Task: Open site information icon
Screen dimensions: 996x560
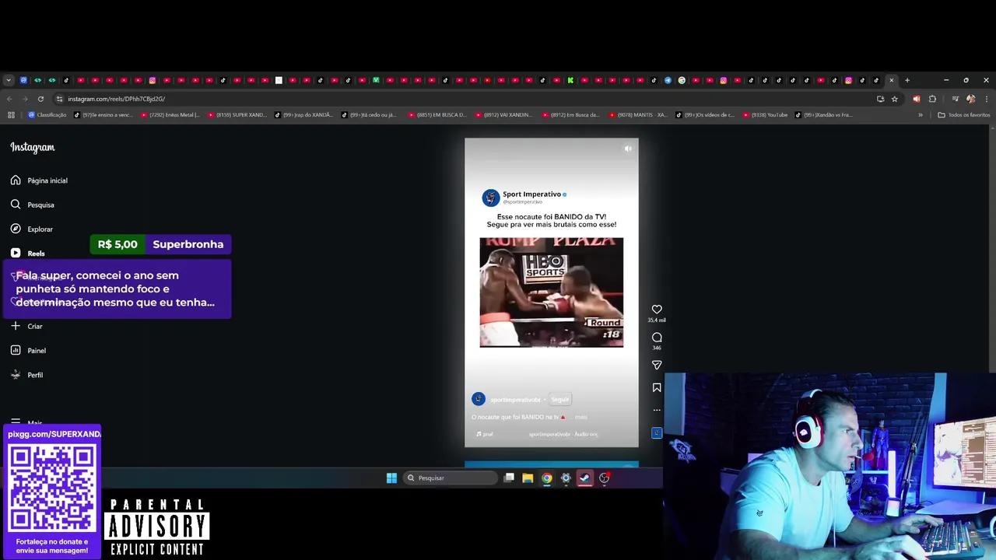Action: 60,99
